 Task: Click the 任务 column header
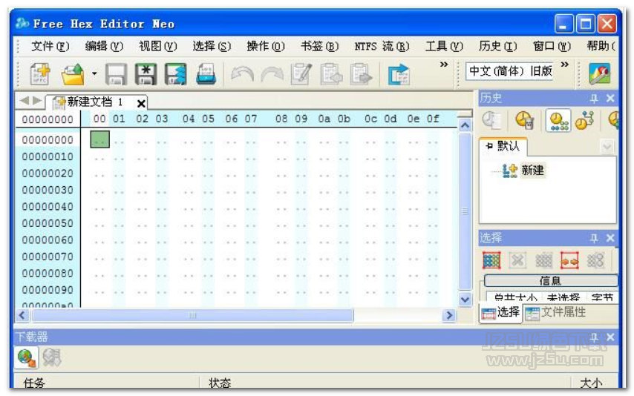107,383
